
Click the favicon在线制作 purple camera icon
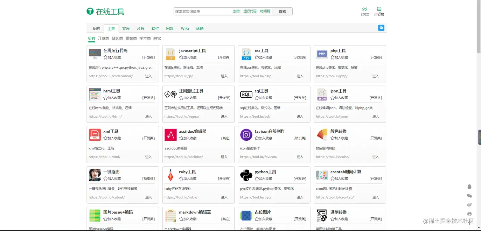pyautogui.click(x=246, y=135)
